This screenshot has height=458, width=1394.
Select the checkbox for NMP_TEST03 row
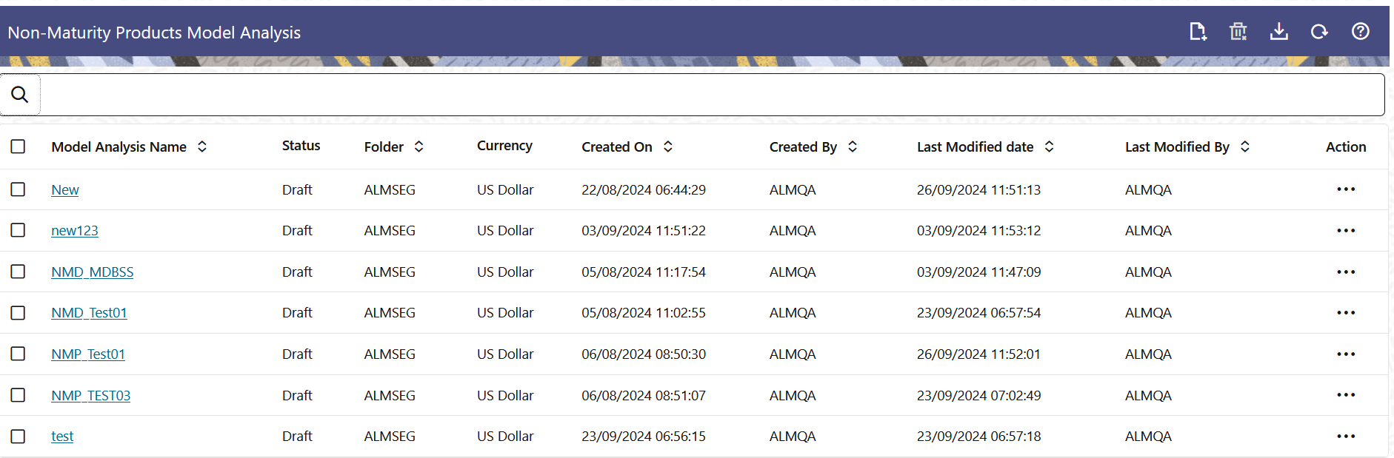(19, 395)
